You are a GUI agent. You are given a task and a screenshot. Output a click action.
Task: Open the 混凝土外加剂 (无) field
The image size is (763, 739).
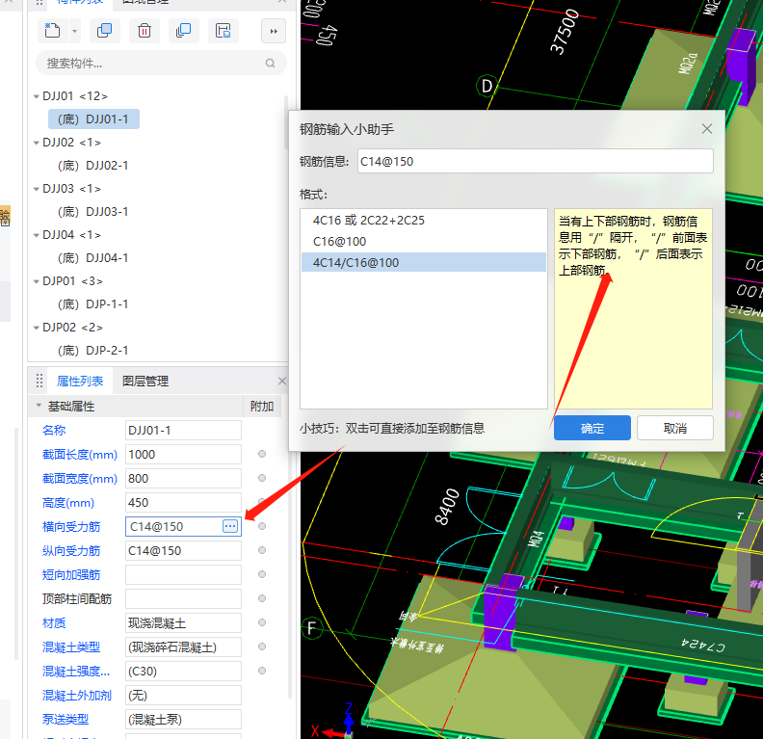point(183,696)
